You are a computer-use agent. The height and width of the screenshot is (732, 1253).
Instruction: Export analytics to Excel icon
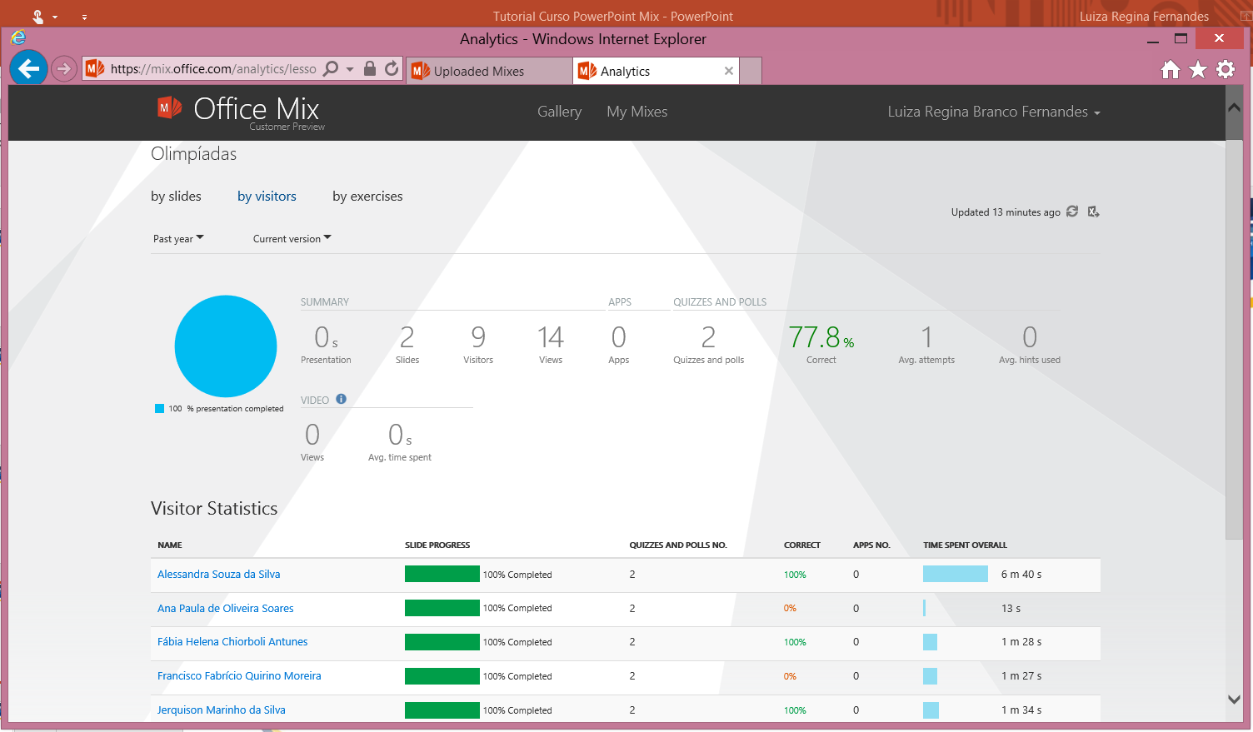pos(1094,212)
